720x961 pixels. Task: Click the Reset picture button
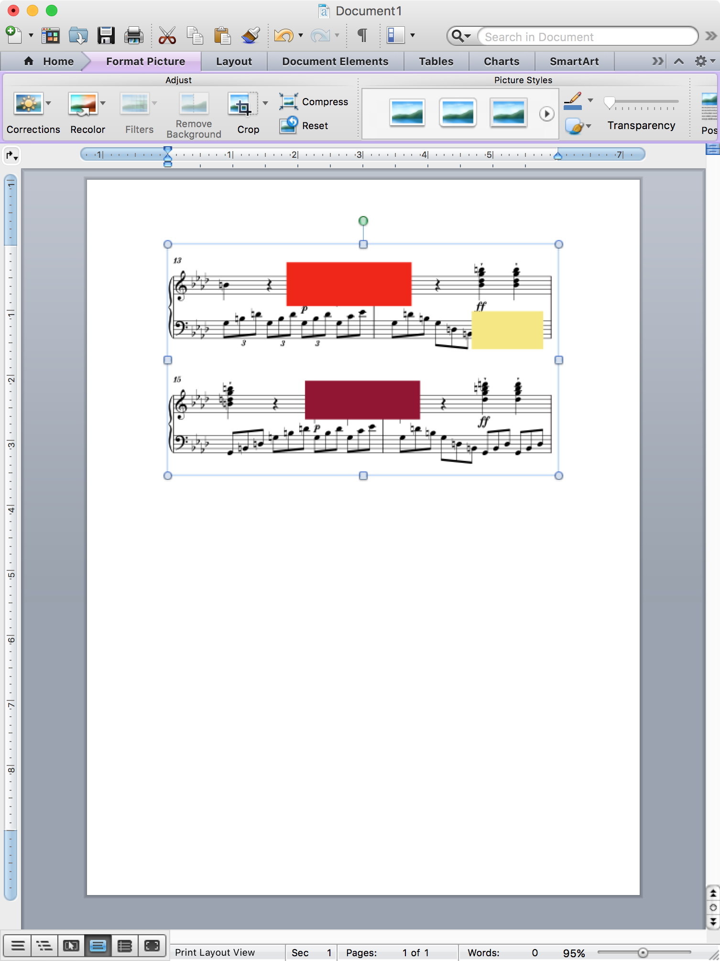304,125
